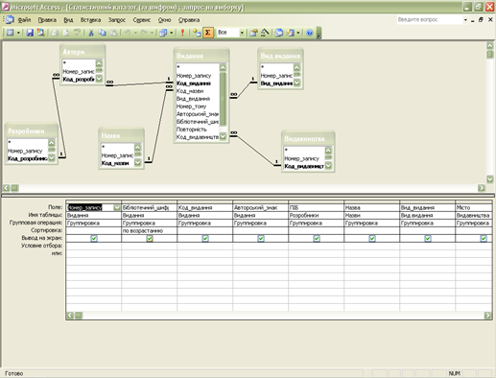The image size is (496, 378).
Task: Uncheck display for Назва column
Action: [372, 238]
